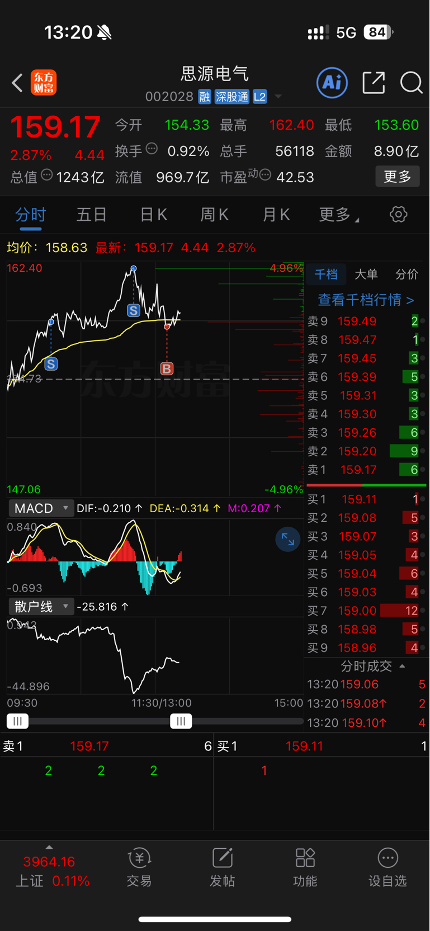Screen dimensions: 430x931
Task: Tap the upper S sell marker
Action: [x=133, y=310]
